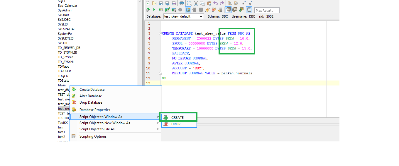Image resolution: width=399 pixels, height=166 pixels.
Task: Click the Connect plug icon
Action: click(x=207, y=10)
